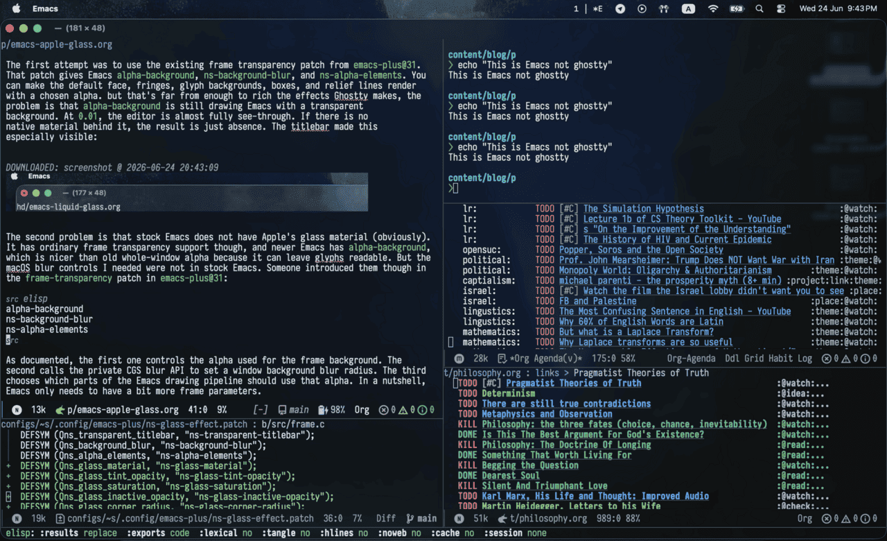Click KILL keyword on Begging the Question
The image size is (887, 541).
pos(468,465)
